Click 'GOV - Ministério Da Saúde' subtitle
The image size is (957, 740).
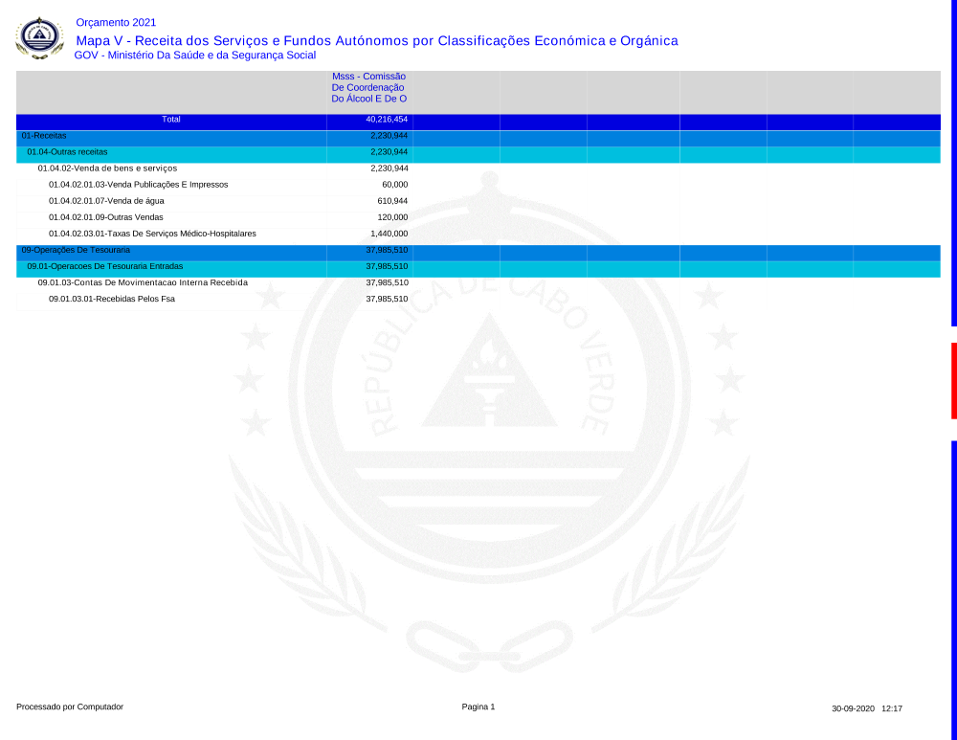click(194, 56)
